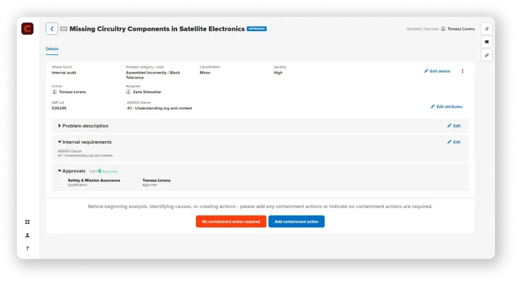Screen dimensions: 517x281
Task: Open the comments panel icon
Action: click(487, 42)
